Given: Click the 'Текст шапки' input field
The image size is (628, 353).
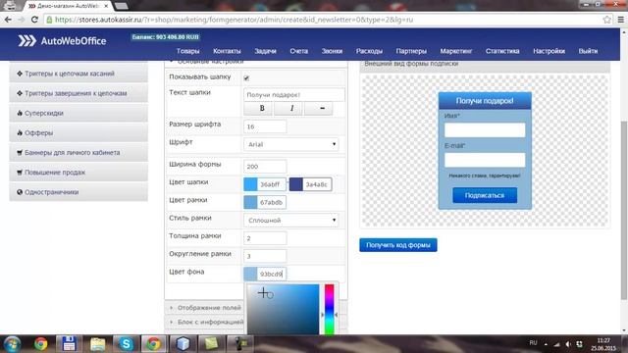Looking at the screenshot, I should [x=294, y=95].
